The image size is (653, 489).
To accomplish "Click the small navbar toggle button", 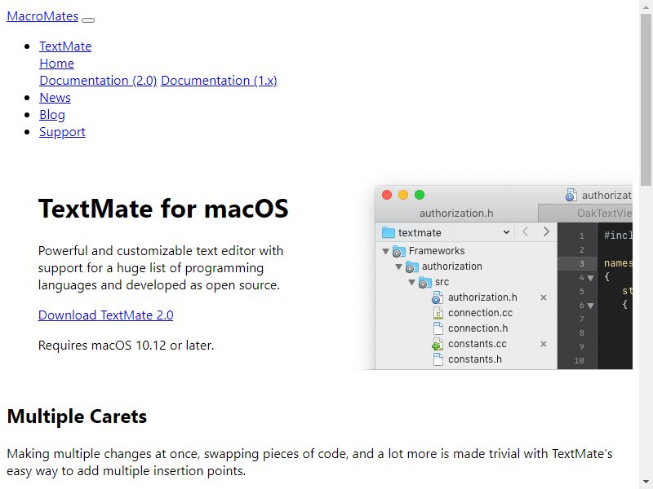I will click(x=88, y=20).
